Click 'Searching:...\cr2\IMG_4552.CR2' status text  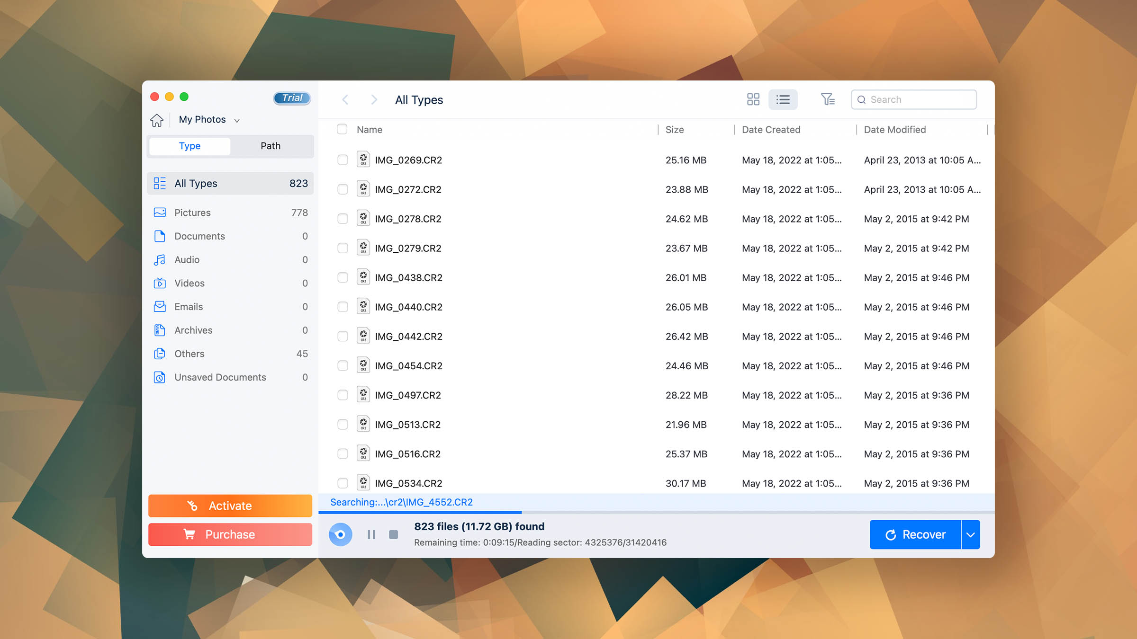click(x=401, y=502)
